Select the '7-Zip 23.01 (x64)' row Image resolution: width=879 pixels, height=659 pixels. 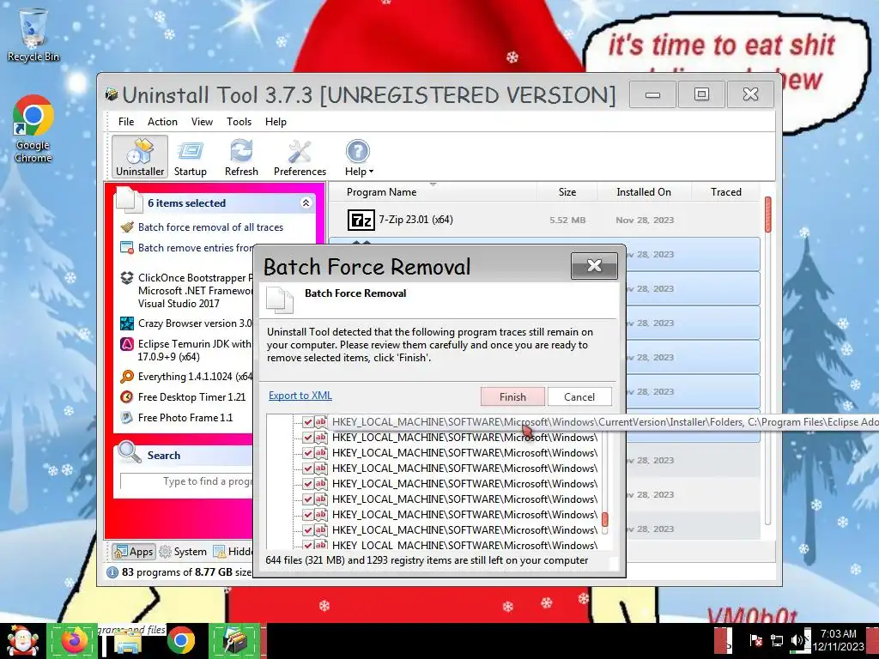(543, 220)
